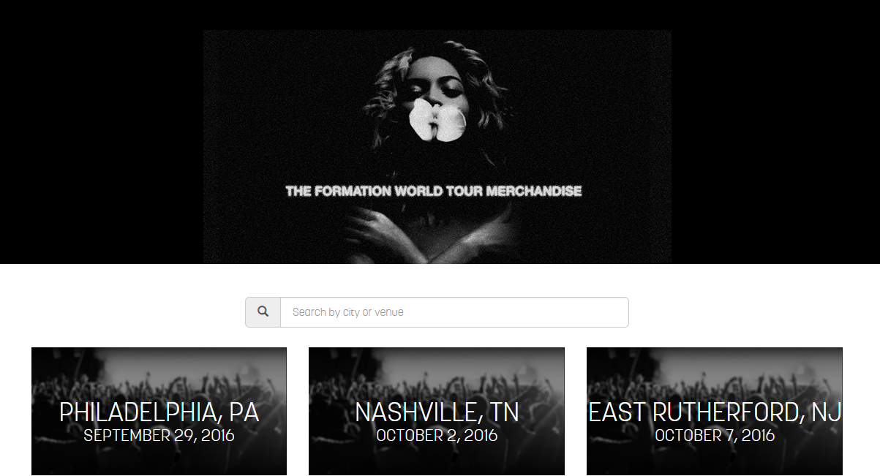Screen dimensions: 880x476
Task: Select the October 7, 2016 date text
Action: (715, 436)
